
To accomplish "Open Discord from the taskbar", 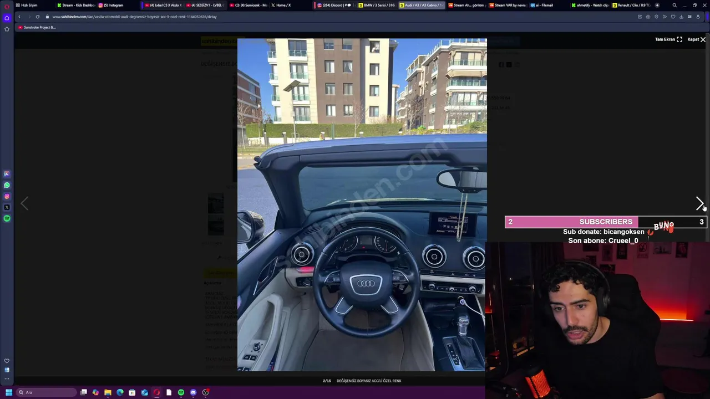I will [193, 392].
